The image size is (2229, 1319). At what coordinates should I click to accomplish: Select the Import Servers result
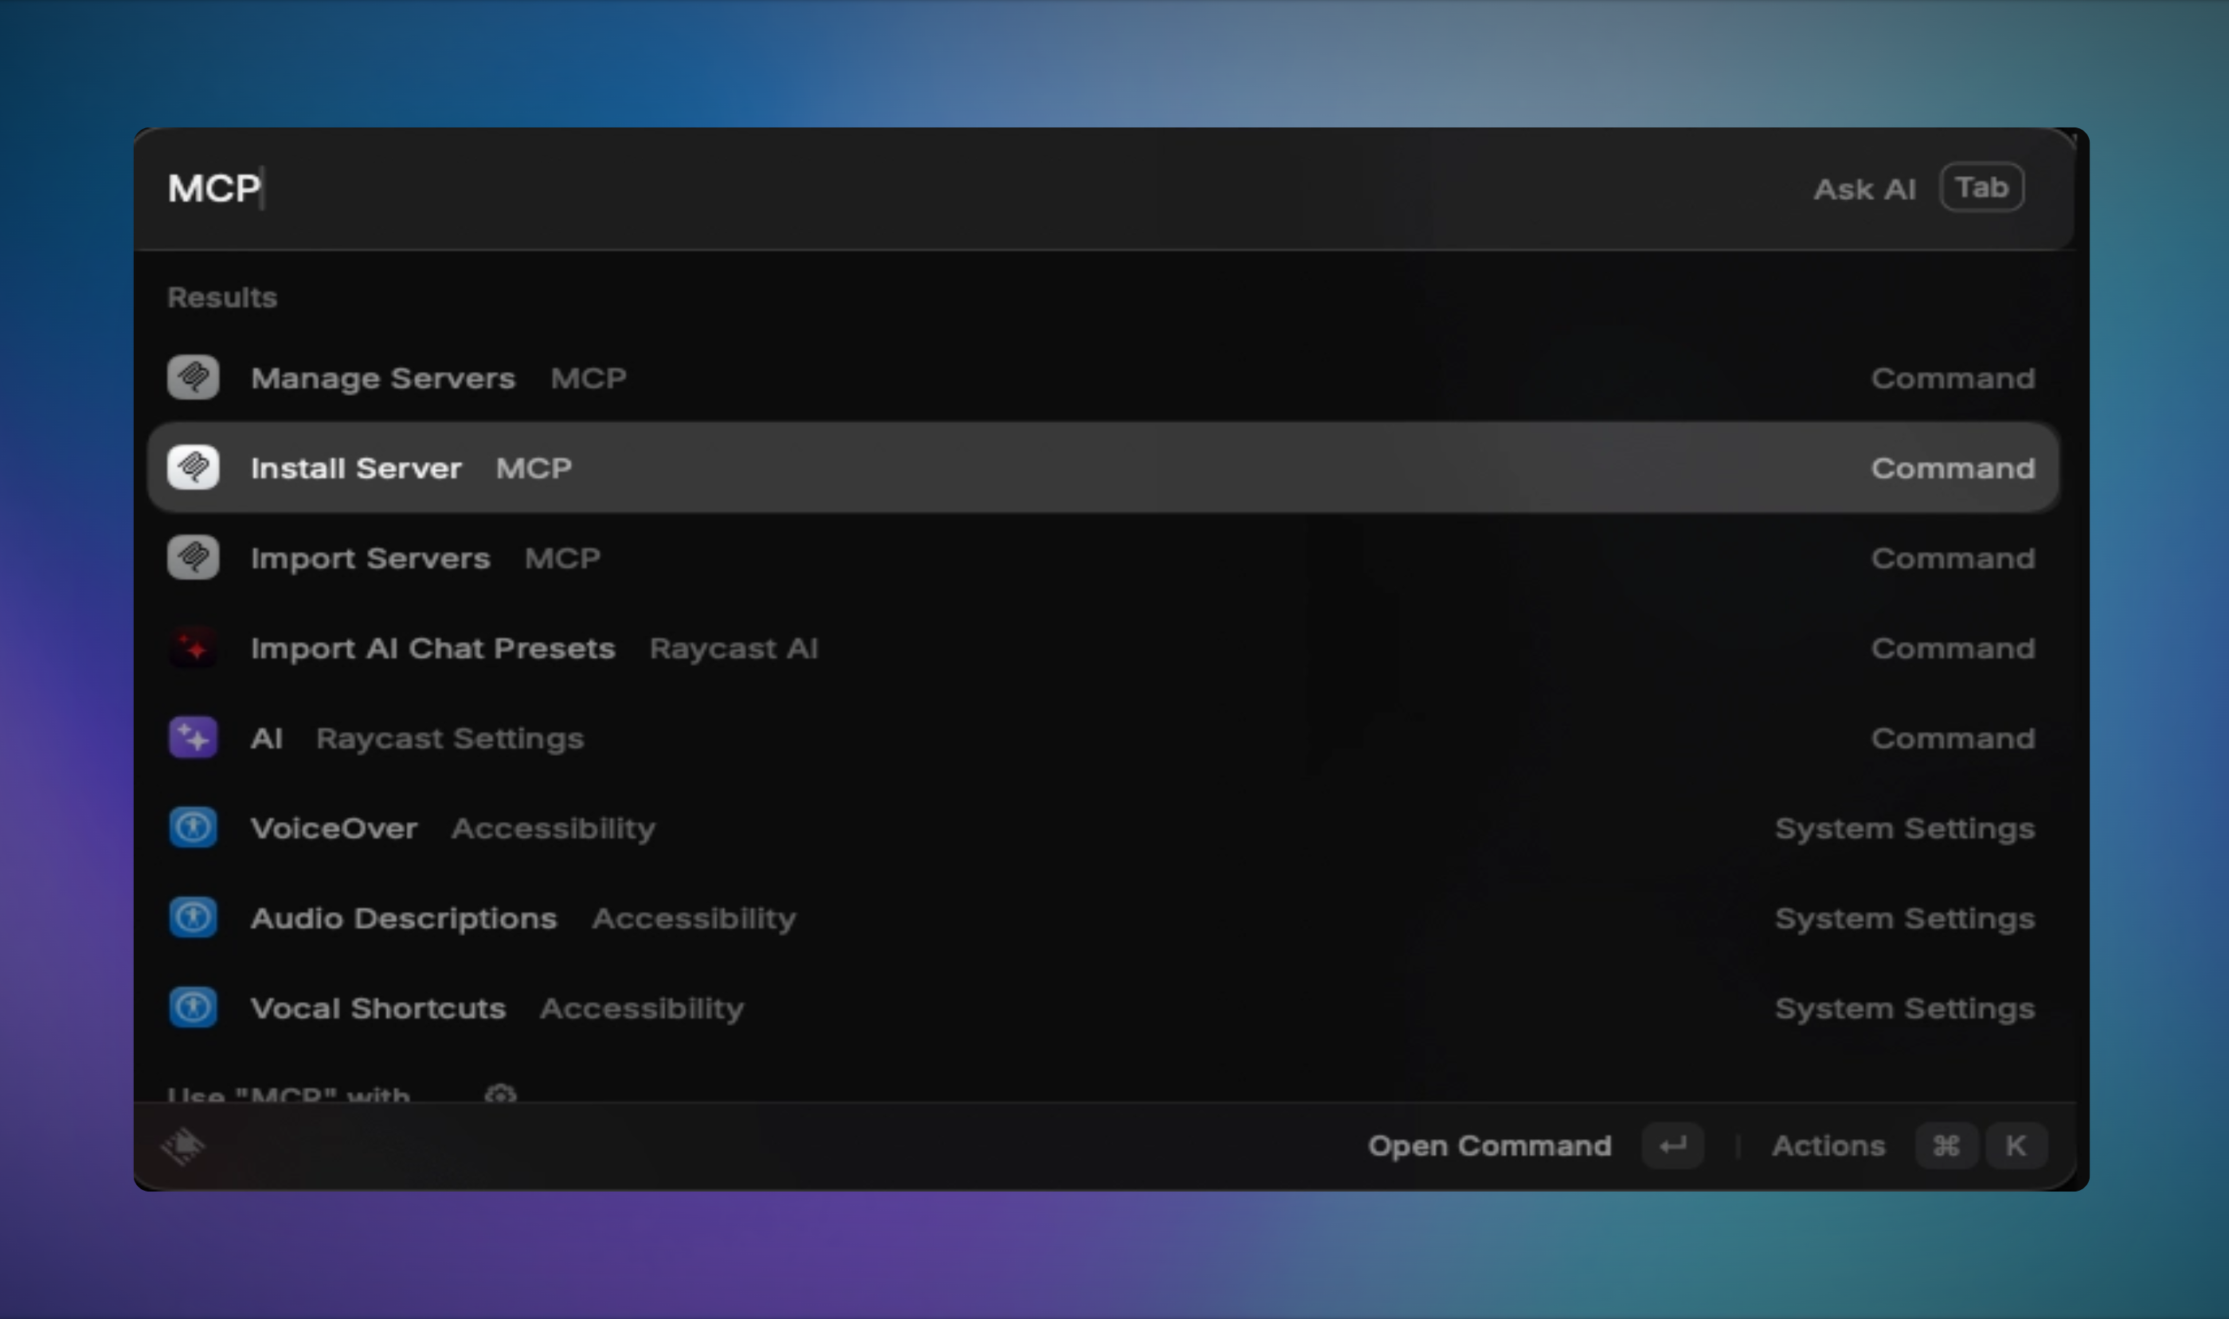click(x=1102, y=558)
